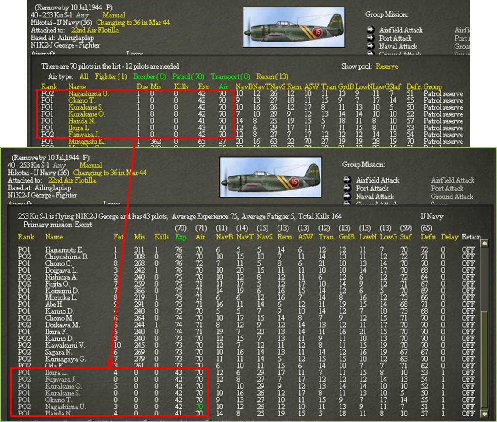Select Fujiwara J. in lower squadron list

pyautogui.click(x=60, y=379)
